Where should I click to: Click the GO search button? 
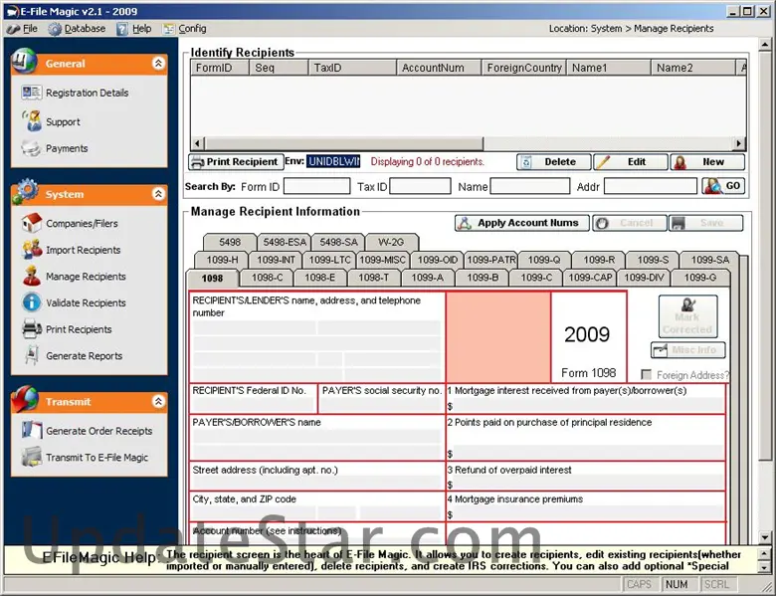[723, 186]
